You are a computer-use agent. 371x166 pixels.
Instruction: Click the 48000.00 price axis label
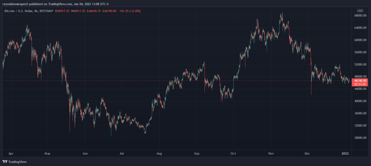coord(360,77)
